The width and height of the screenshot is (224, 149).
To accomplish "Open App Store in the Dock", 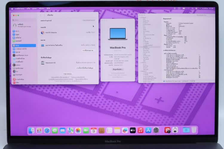I will coord(148,131).
